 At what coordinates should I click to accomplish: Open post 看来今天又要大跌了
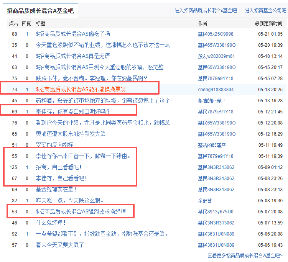pos(60,245)
